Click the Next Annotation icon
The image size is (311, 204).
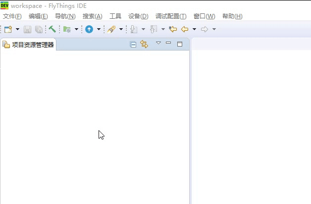tap(134, 29)
